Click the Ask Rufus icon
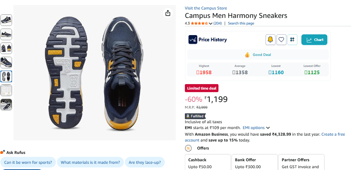The width and height of the screenshot is (354, 170). tap(3, 152)
